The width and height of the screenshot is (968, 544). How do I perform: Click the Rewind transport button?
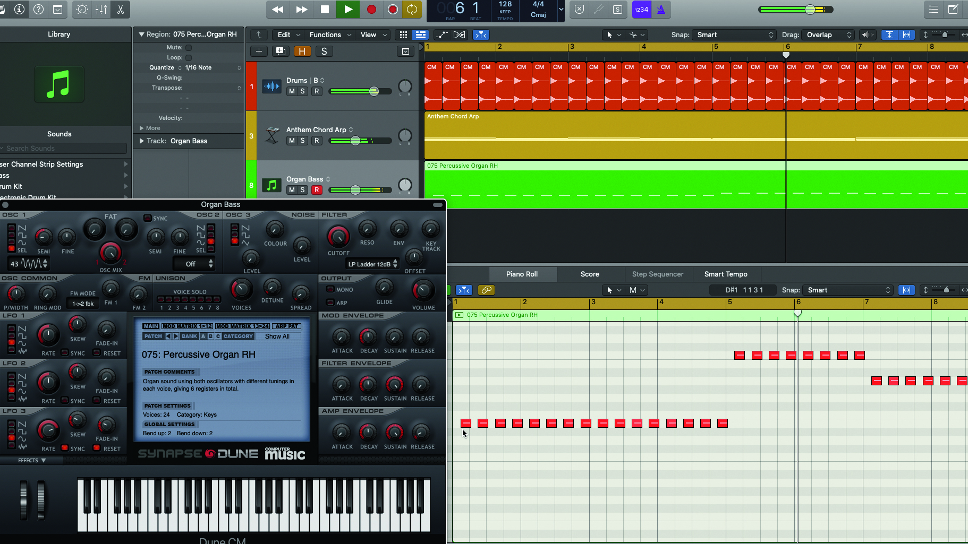[277, 10]
